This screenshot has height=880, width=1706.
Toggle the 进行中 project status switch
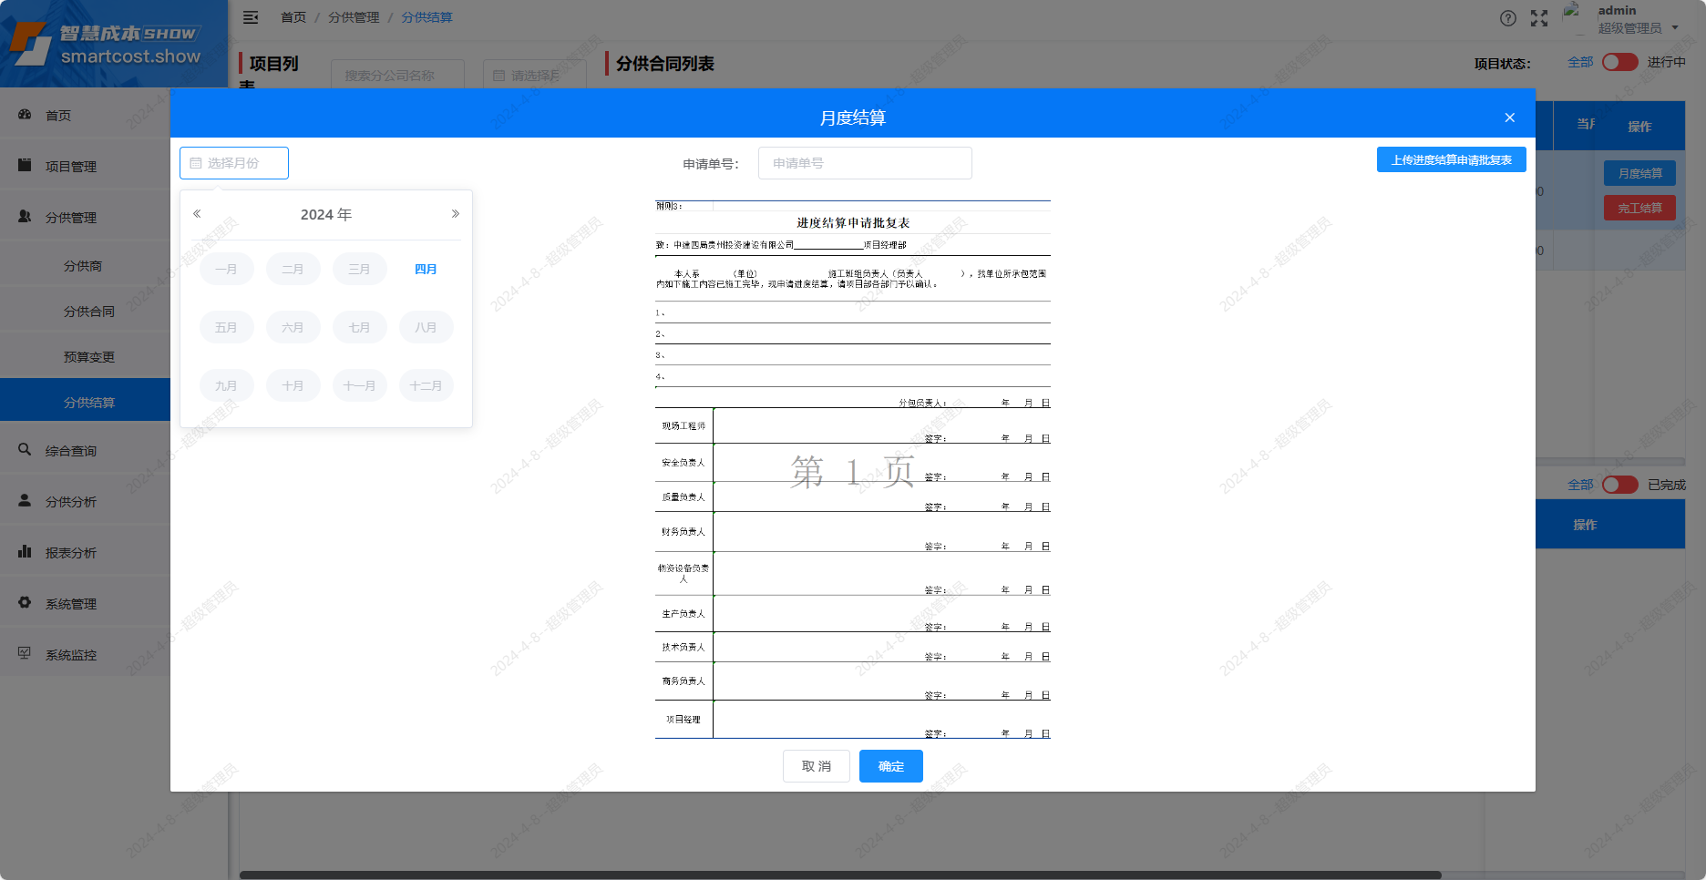pos(1619,62)
